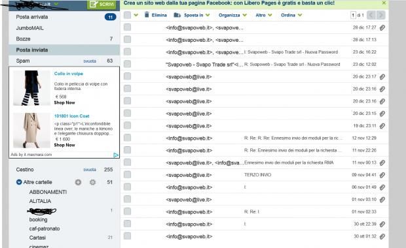
Task: Open the select-all dropdown arrow
Action: (136, 15)
